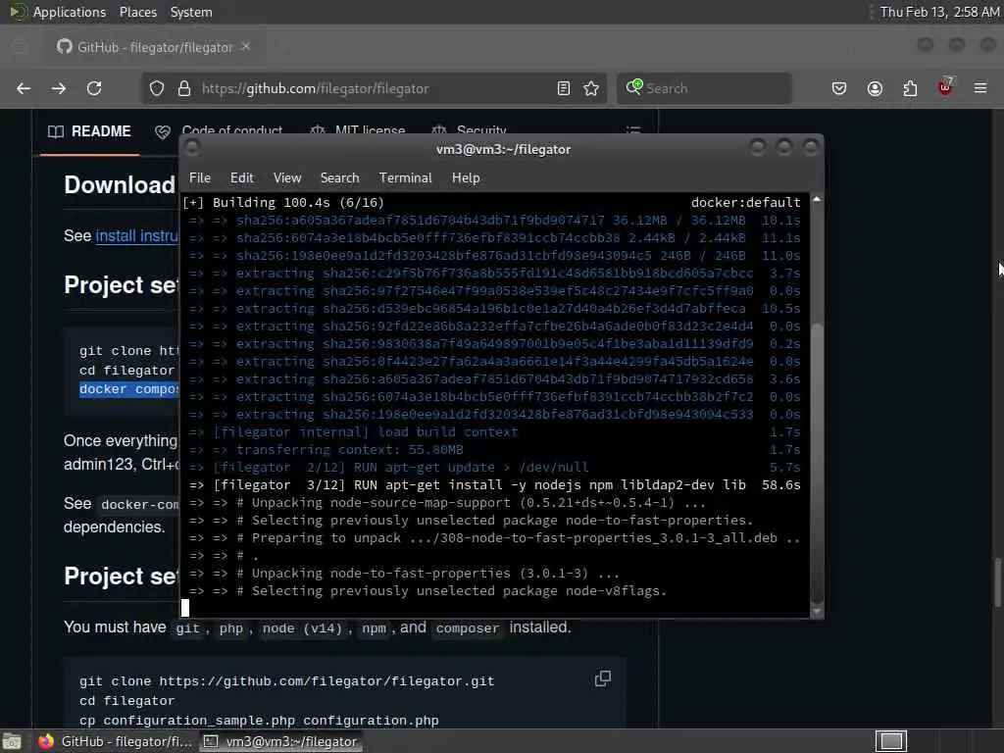This screenshot has width=1004, height=753.
Task: Click the clock showing Thu Feb 13
Action: 939,12
